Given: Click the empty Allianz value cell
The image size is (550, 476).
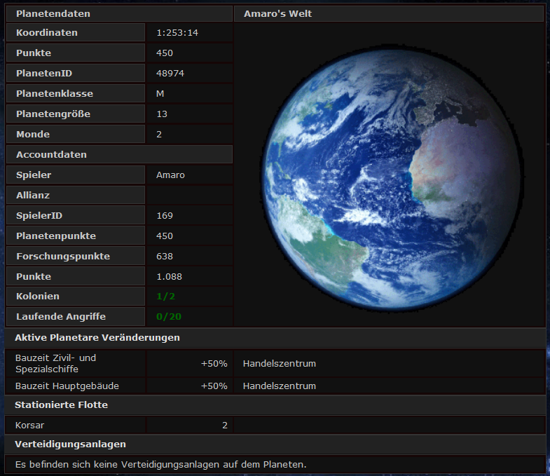Looking at the screenshot, I should pos(189,195).
